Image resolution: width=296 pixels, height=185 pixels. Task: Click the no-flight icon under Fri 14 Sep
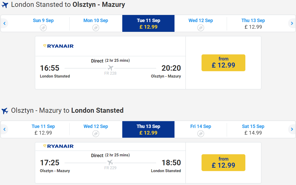point(201,133)
